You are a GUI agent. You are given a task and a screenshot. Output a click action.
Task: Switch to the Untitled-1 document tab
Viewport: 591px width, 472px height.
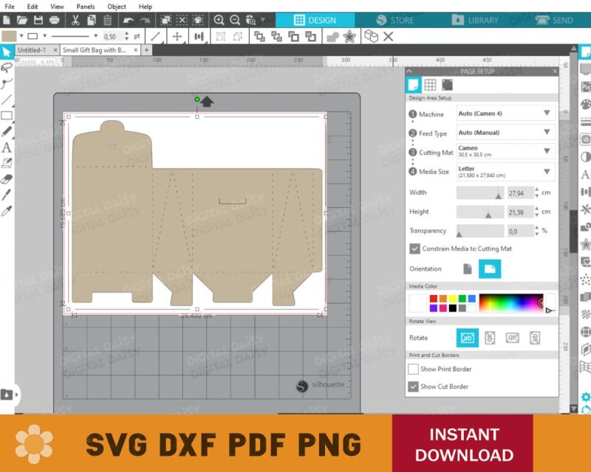[x=32, y=50]
